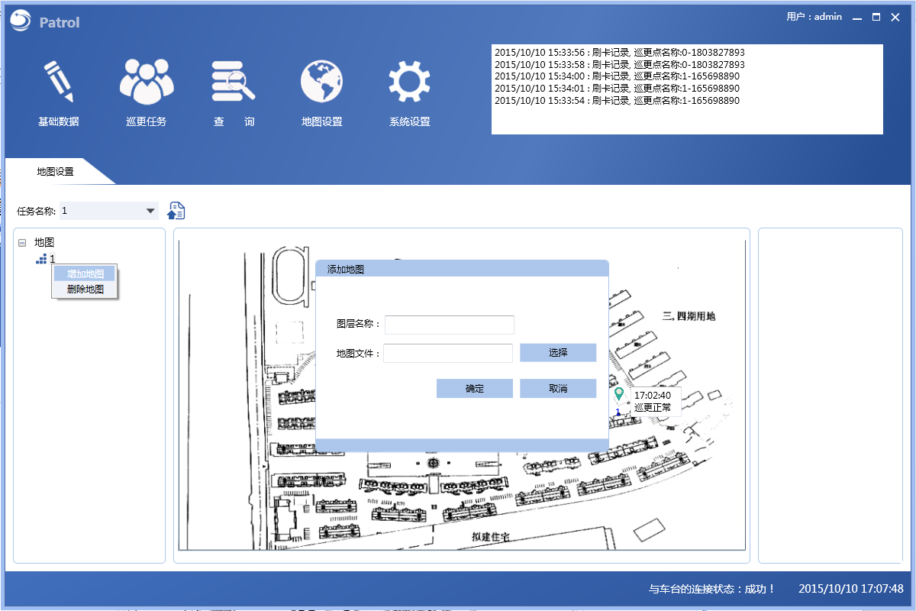
Task: Choose 增加地图 from context menu
Action: [85, 273]
